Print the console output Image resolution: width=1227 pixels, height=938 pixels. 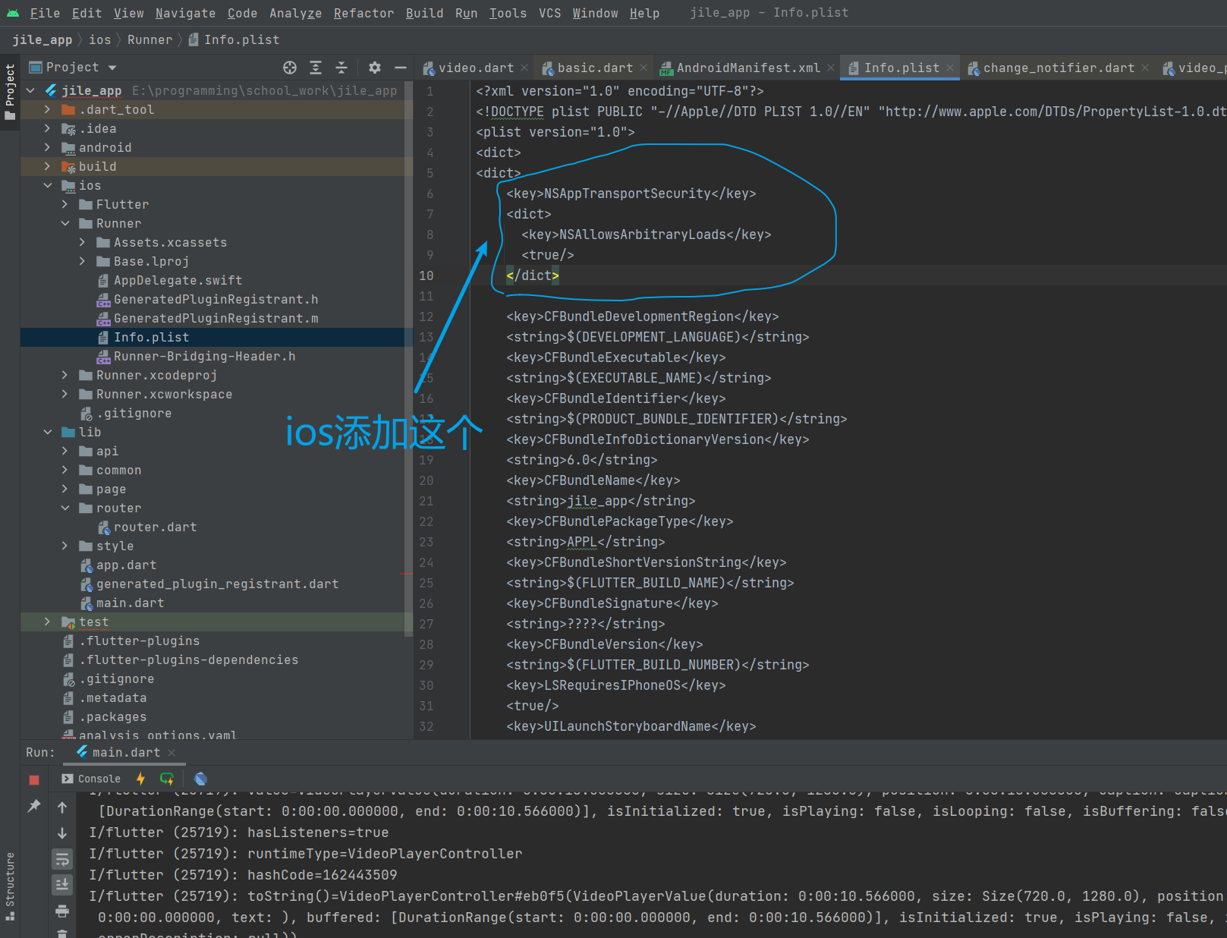point(62,910)
